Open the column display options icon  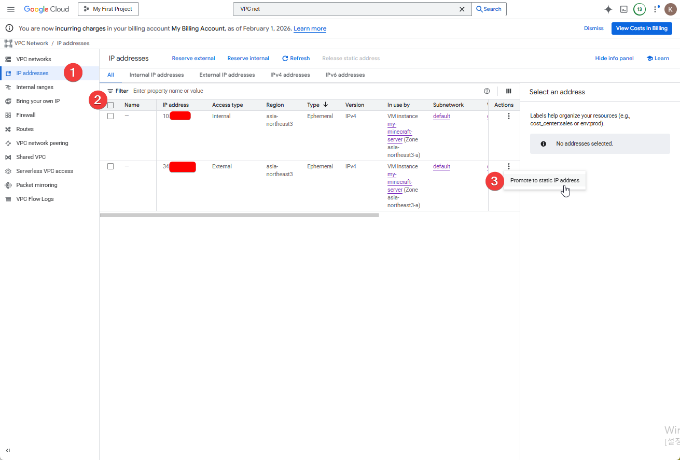tap(509, 91)
